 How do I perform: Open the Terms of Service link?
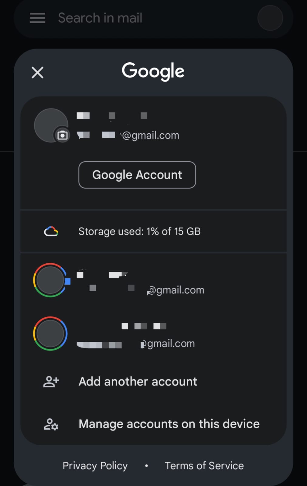click(x=204, y=466)
